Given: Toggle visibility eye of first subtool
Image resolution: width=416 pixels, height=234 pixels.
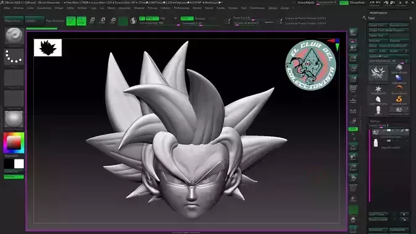Looking at the screenshot, I should pyautogui.click(x=407, y=131).
